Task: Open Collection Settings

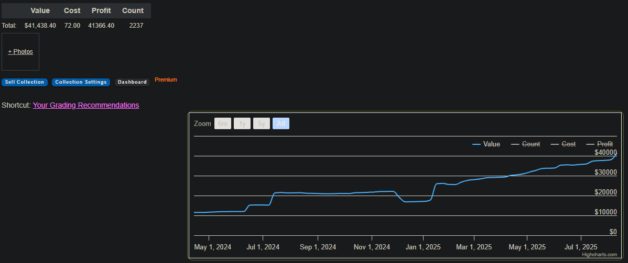Action: point(81,82)
